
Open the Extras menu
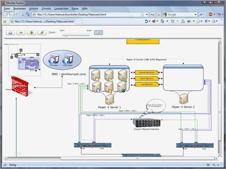point(75,8)
